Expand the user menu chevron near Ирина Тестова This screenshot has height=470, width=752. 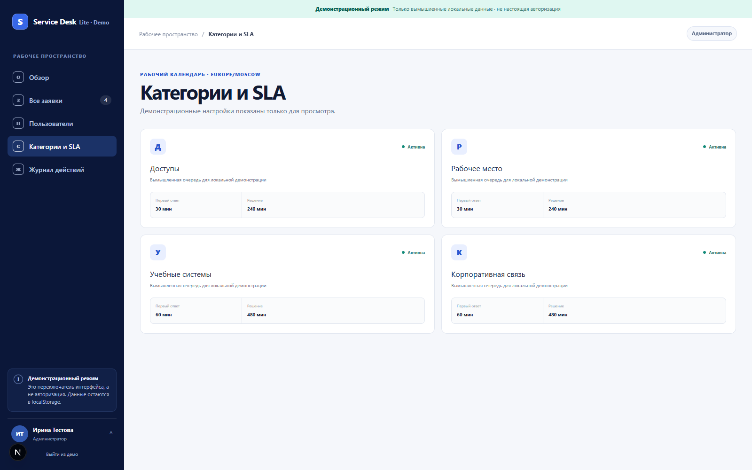click(111, 433)
